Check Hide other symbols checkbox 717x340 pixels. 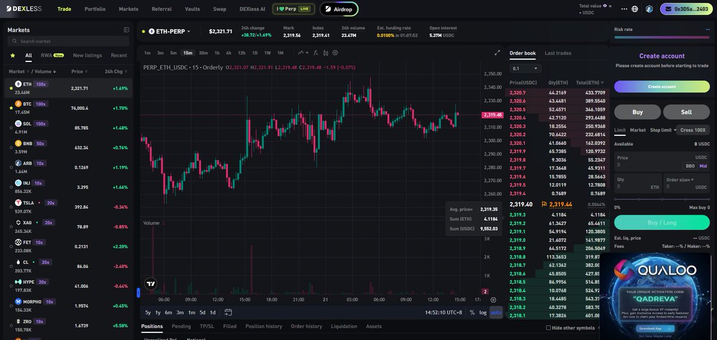pos(549,327)
